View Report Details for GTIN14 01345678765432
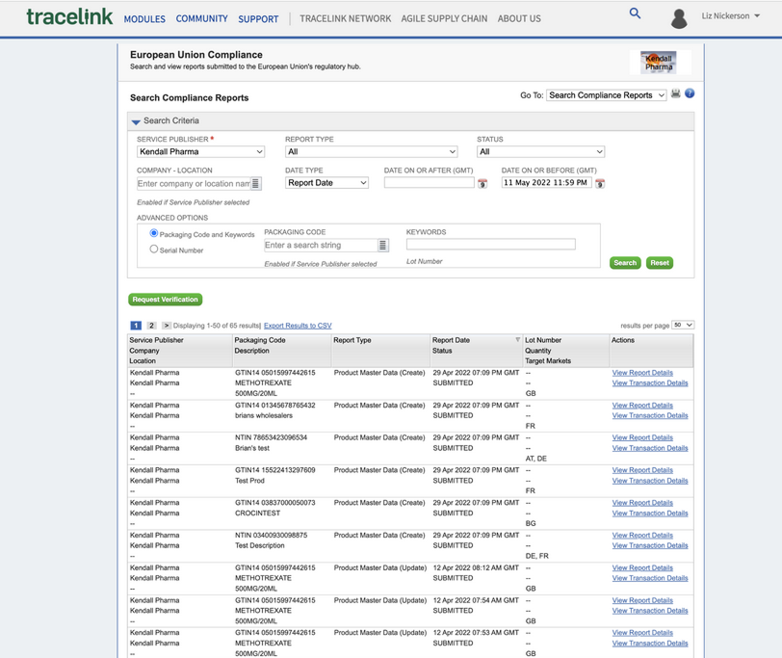 pyautogui.click(x=642, y=406)
